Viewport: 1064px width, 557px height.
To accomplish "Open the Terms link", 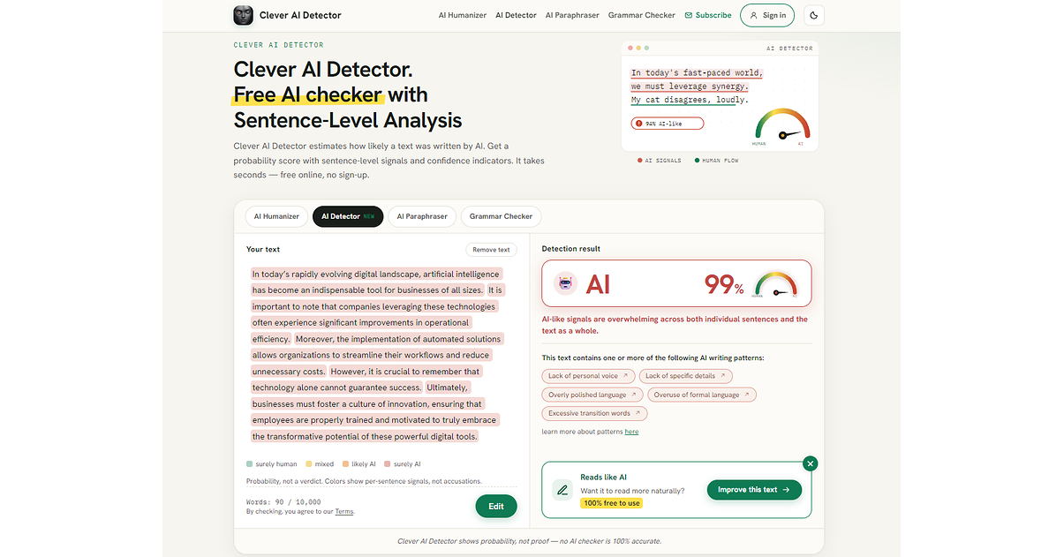I will (344, 511).
